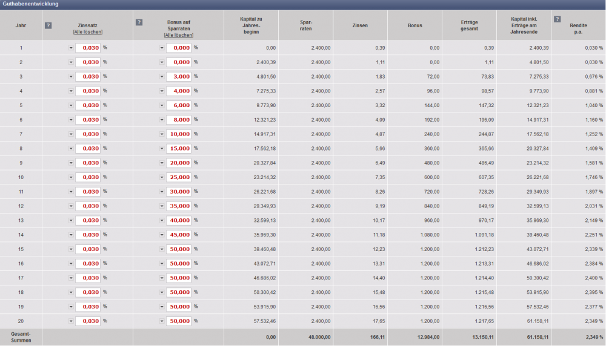Click the Gesamt-Summen row label

pos(21,337)
